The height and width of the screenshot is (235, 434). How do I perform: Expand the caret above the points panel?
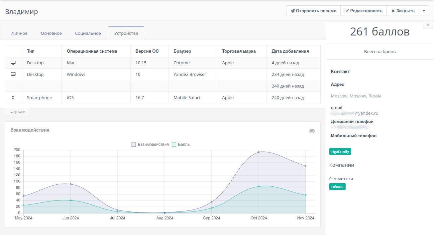point(428,25)
